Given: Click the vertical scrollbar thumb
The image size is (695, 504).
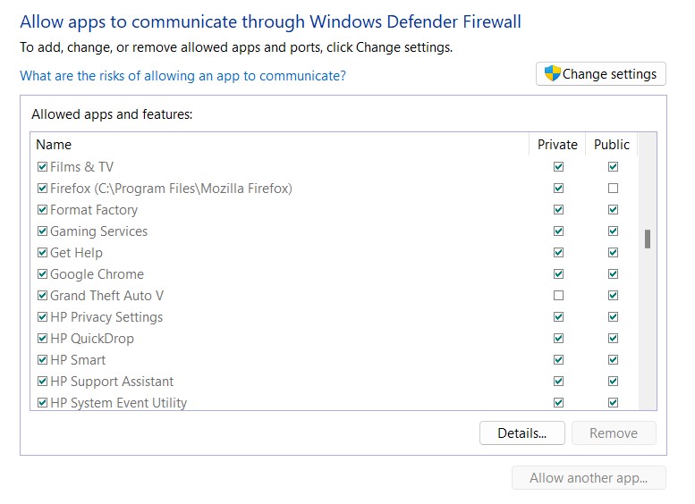Looking at the screenshot, I should click(648, 239).
